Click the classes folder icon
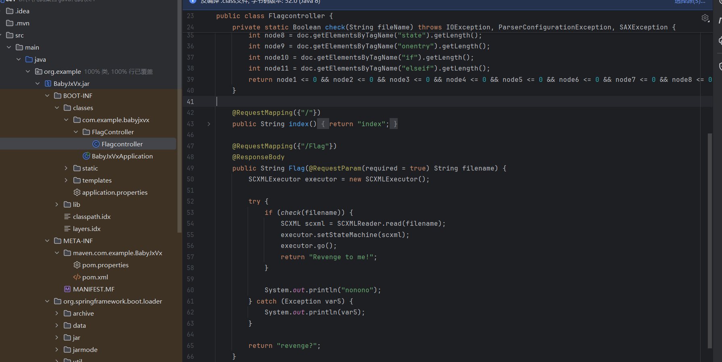The image size is (722, 362). coord(67,108)
